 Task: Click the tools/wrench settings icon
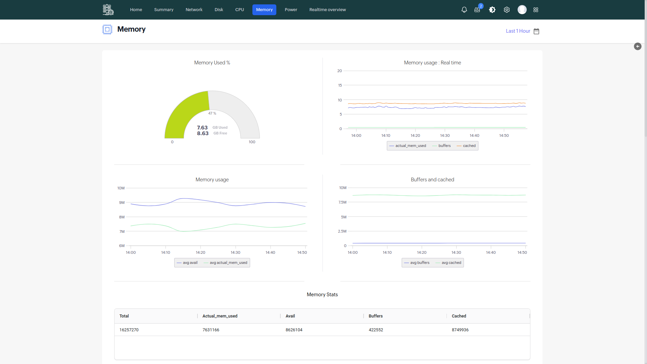(x=506, y=10)
